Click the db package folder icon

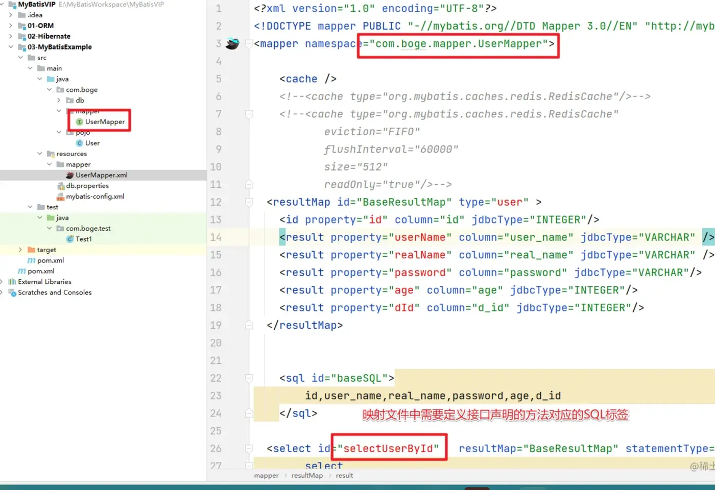70,101
